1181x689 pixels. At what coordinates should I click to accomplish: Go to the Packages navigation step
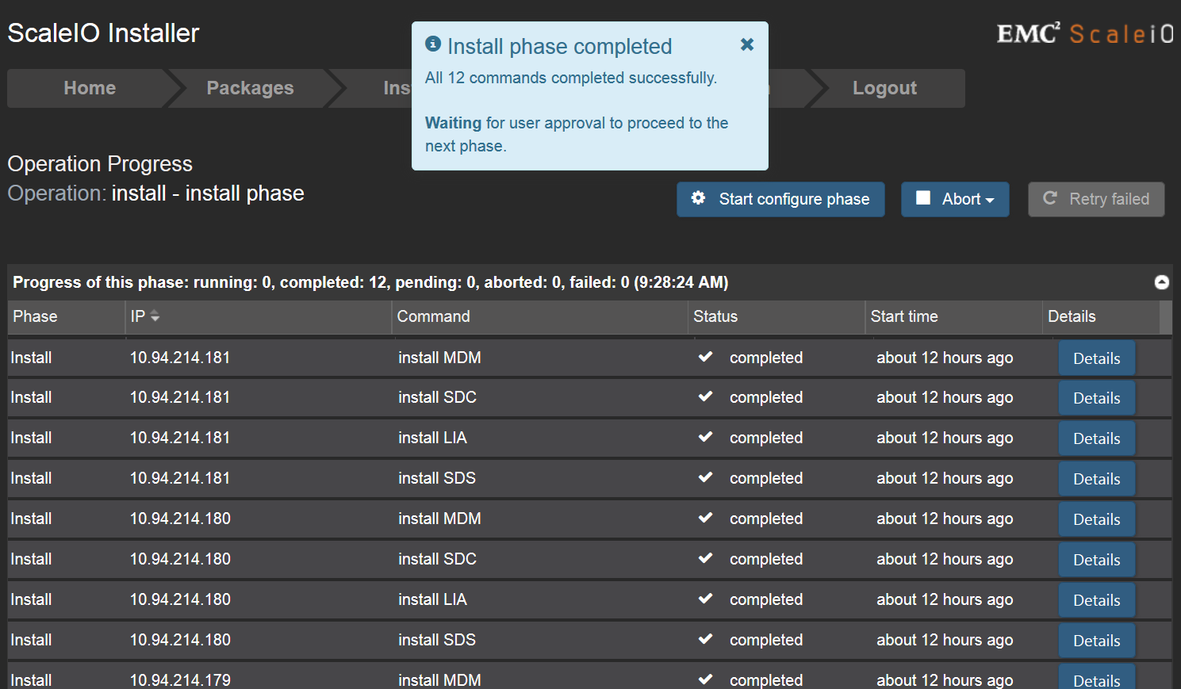(250, 88)
